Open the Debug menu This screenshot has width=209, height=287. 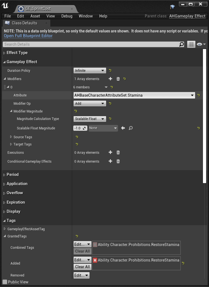67,16
